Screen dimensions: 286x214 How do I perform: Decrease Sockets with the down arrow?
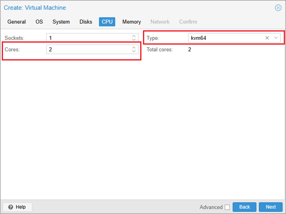(x=134, y=39)
